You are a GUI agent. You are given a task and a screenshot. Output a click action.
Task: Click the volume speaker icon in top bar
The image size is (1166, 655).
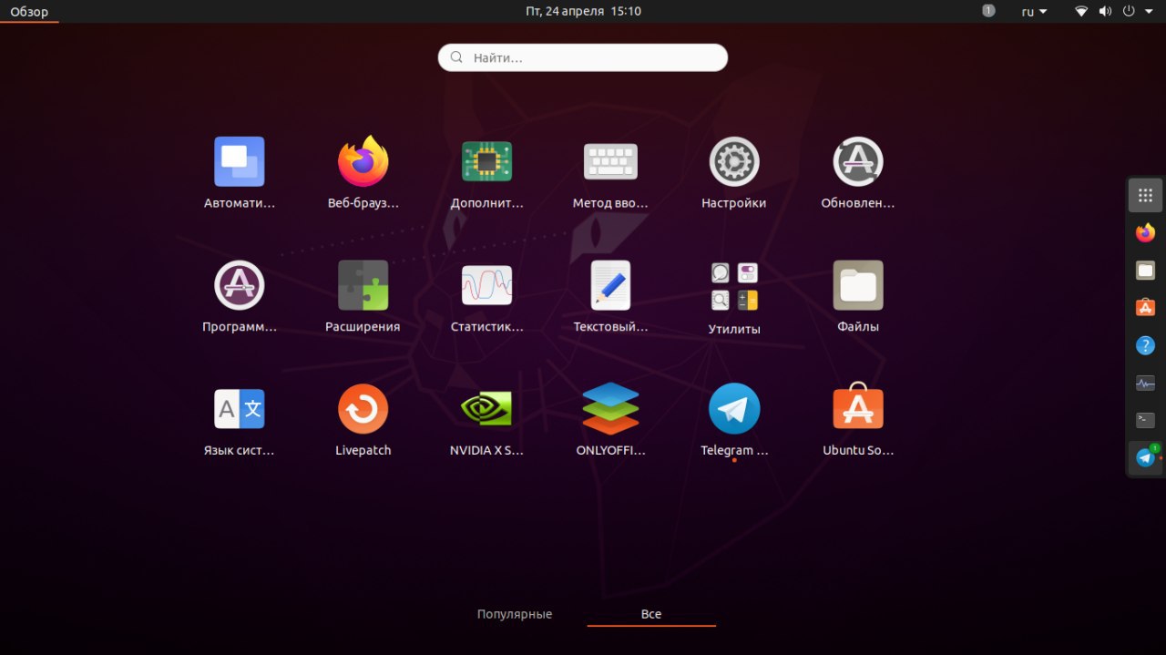1105,12
